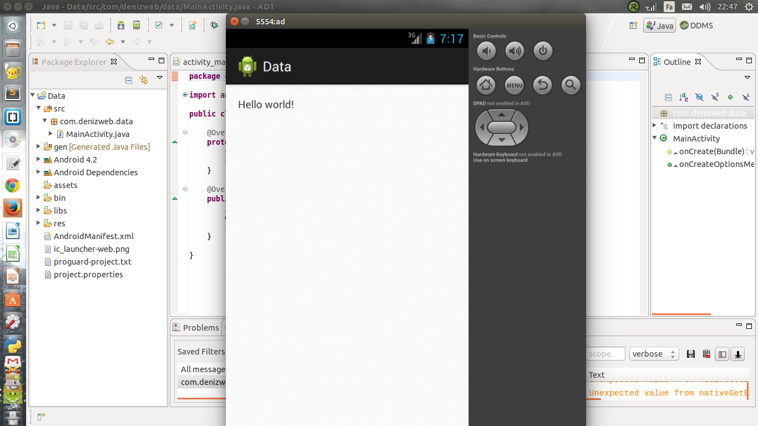Click Collapse All icon in Package Explorer
Image resolution: width=758 pixels, height=426 pixels.
pyautogui.click(x=129, y=80)
